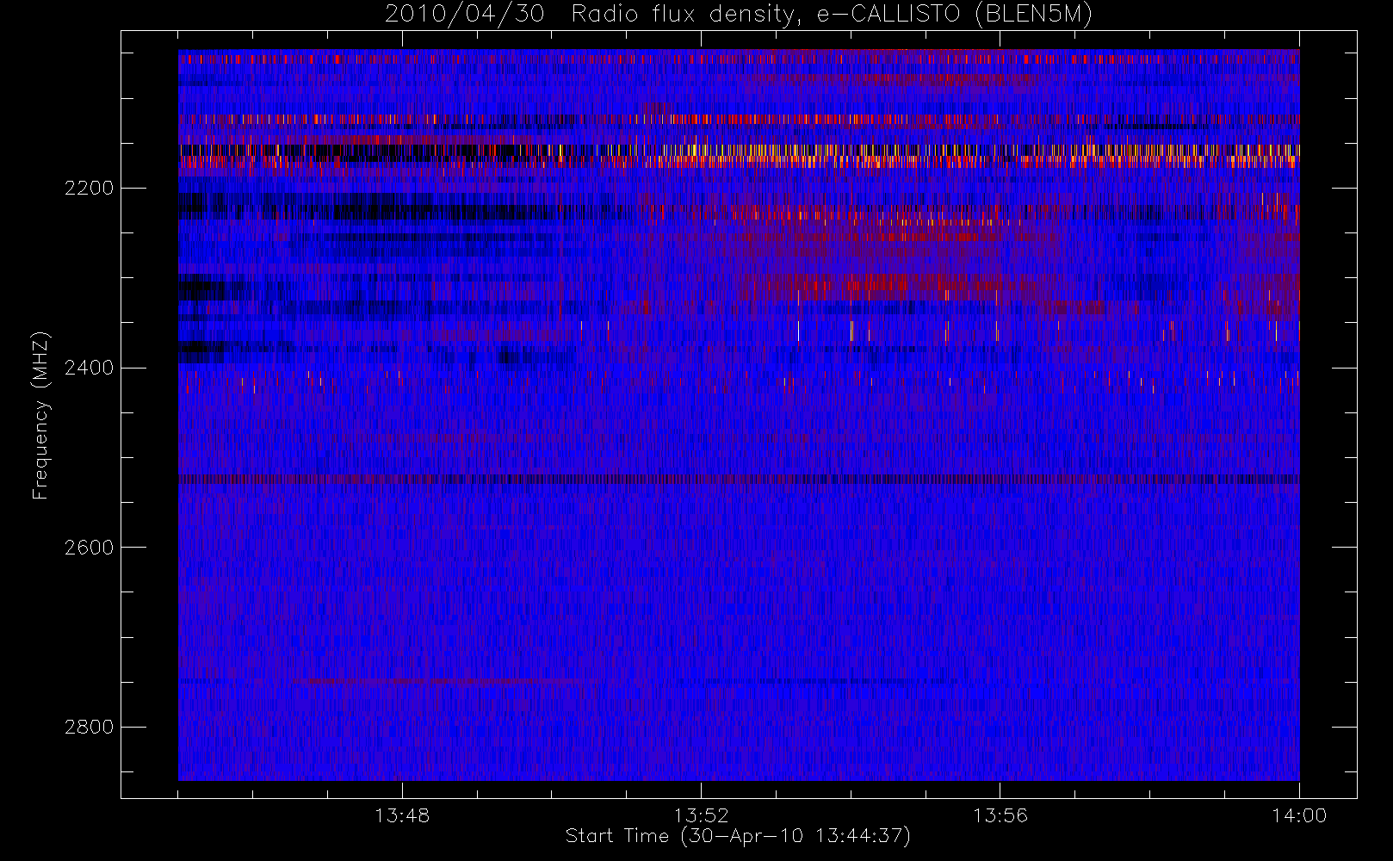Image resolution: width=1393 pixels, height=861 pixels.
Task: Click the 'Start Time (30-Apr-10 13:44:37)' axis label
Action: [738, 836]
